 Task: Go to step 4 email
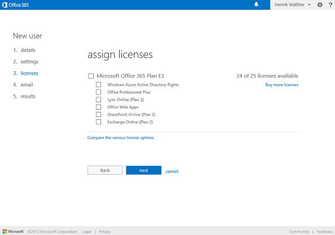point(23,85)
